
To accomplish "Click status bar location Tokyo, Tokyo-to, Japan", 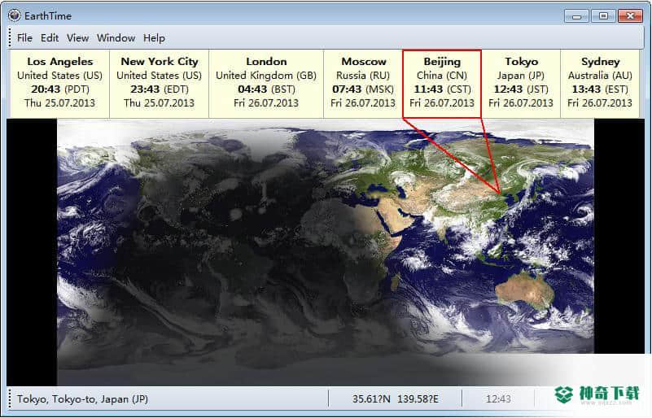I will 82,398.
